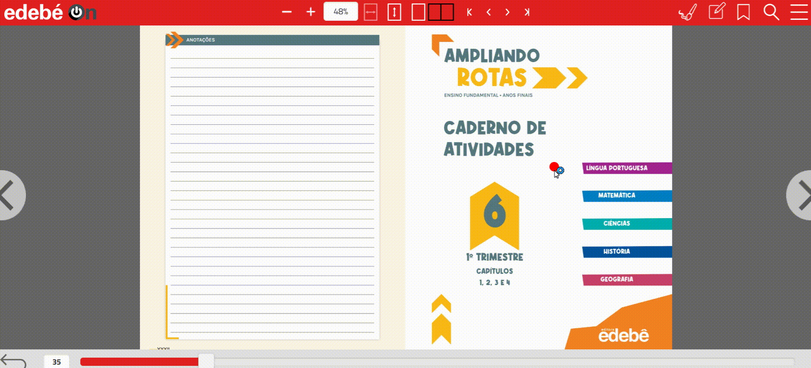Go to last page in toolbar

point(527,12)
